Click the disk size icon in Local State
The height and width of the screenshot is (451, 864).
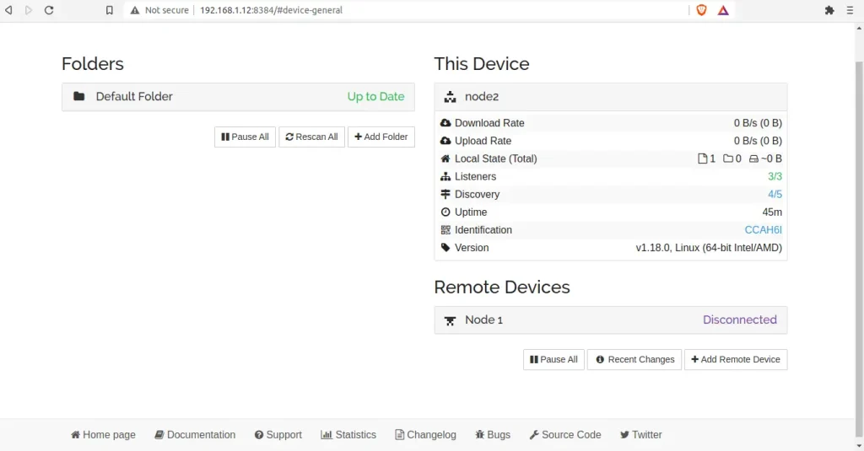(753, 158)
